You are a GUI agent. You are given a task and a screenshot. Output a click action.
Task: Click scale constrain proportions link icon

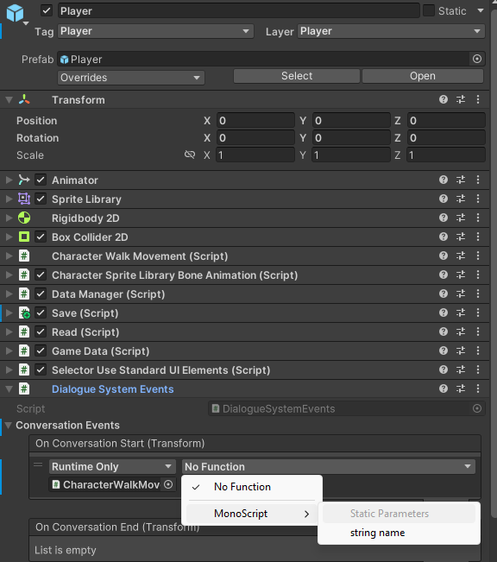tap(190, 155)
